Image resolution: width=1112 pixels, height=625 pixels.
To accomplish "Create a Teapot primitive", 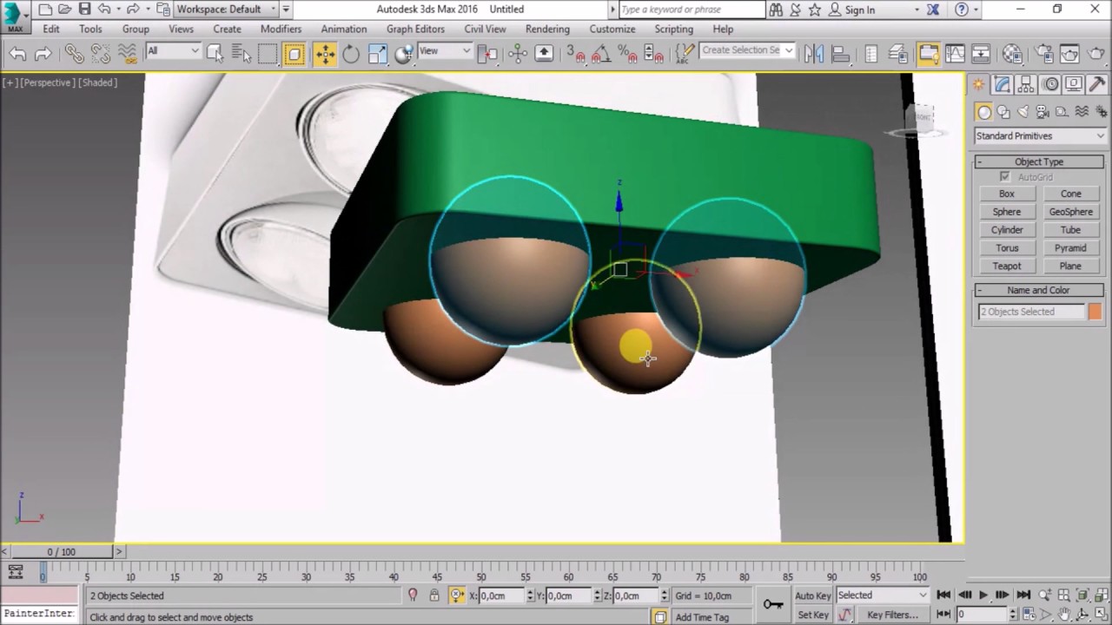I will [1007, 266].
